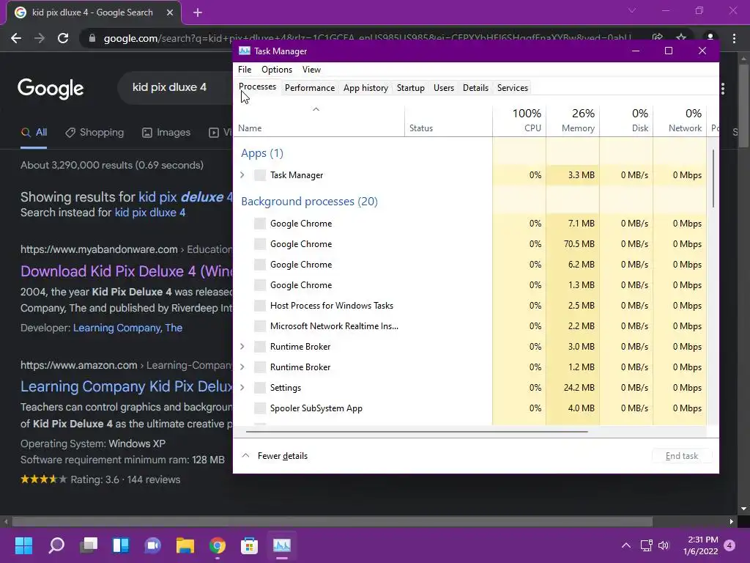The width and height of the screenshot is (750, 563).
Task: Open Task Manager File menu
Action: (x=245, y=70)
